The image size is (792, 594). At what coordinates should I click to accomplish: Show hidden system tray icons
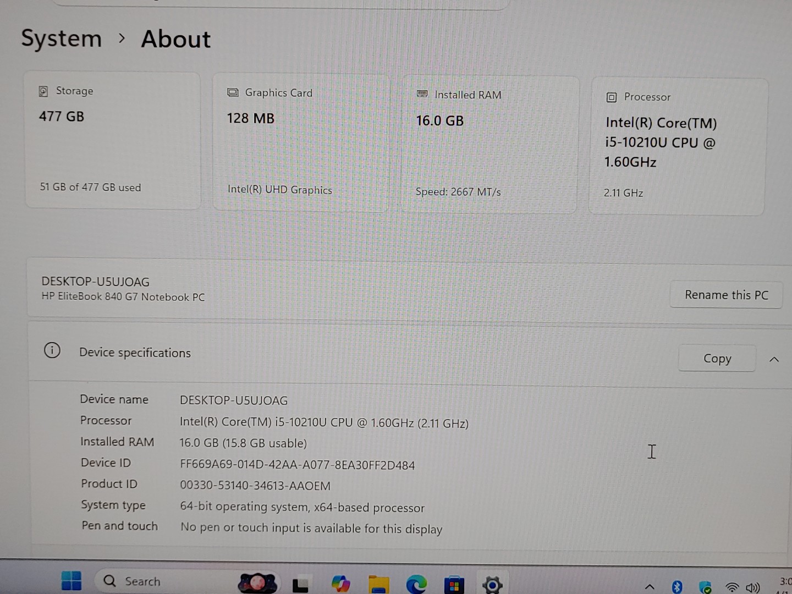[x=650, y=586]
